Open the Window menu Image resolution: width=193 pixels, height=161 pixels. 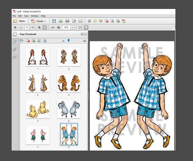pyautogui.click(x=35, y=16)
